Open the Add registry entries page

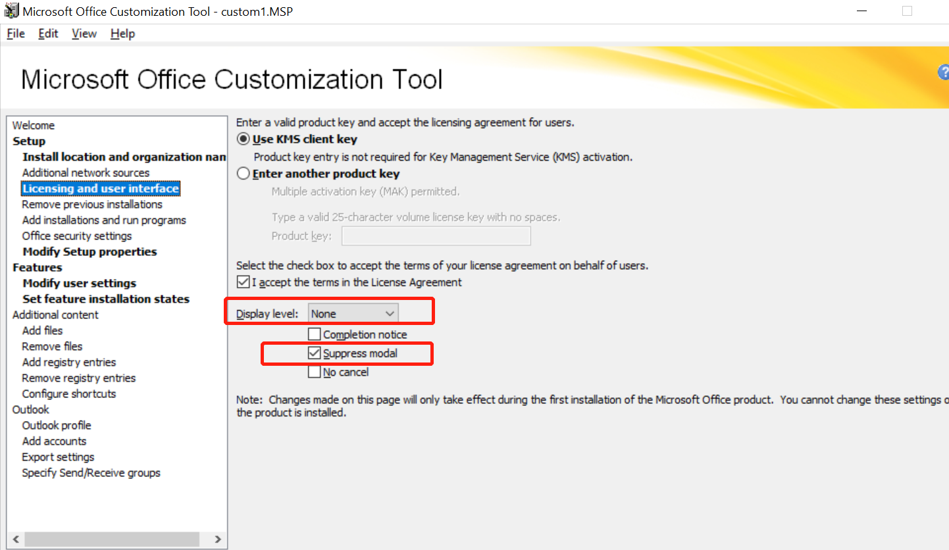[69, 362]
